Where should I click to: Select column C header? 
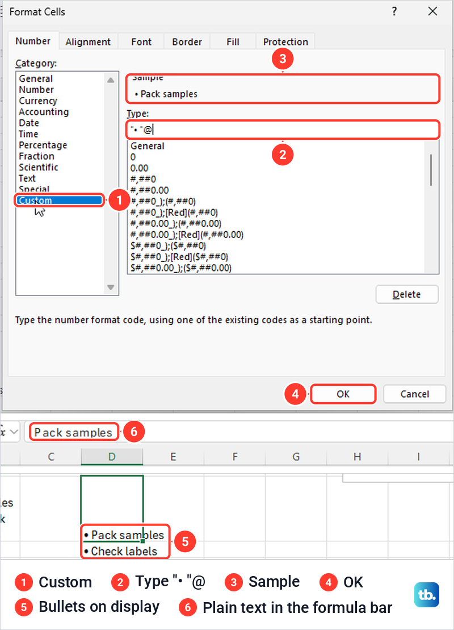pyautogui.click(x=51, y=457)
